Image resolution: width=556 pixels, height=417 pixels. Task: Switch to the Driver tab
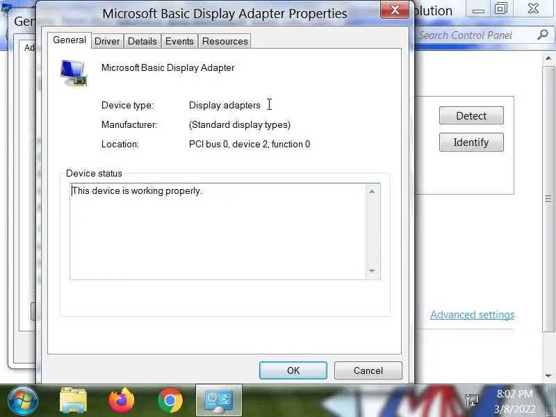point(107,41)
